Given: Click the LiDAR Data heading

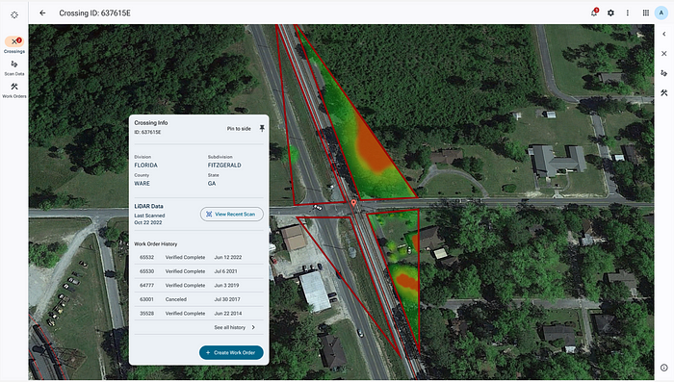Looking at the screenshot, I should coord(148,206).
